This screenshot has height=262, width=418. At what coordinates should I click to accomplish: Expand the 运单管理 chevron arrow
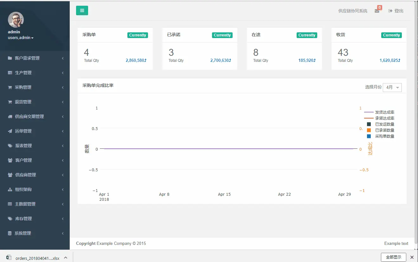(63, 131)
